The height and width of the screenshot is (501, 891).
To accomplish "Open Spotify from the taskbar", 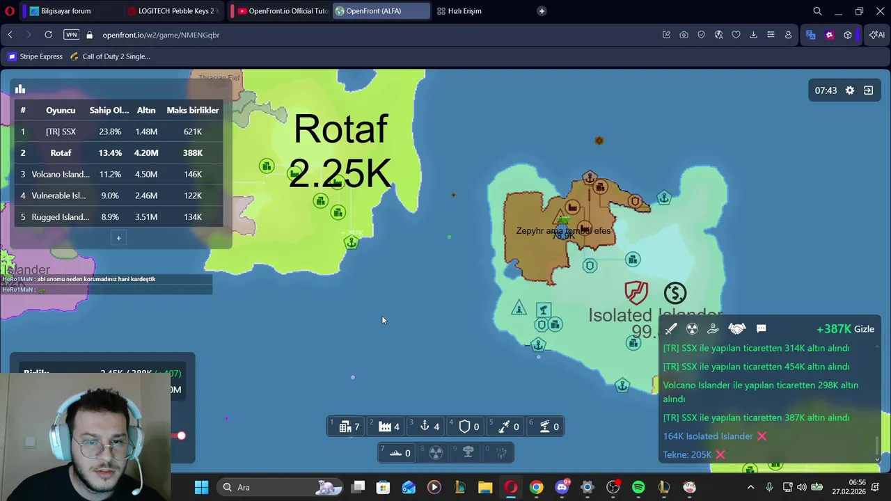I will point(638,487).
